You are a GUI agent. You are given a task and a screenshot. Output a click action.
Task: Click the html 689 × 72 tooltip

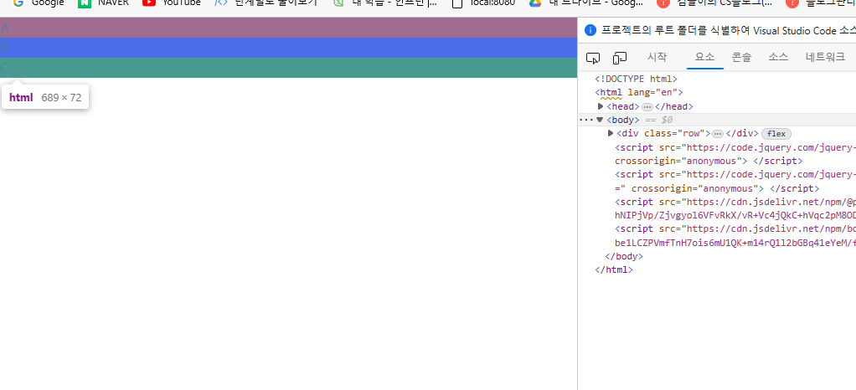[45, 98]
